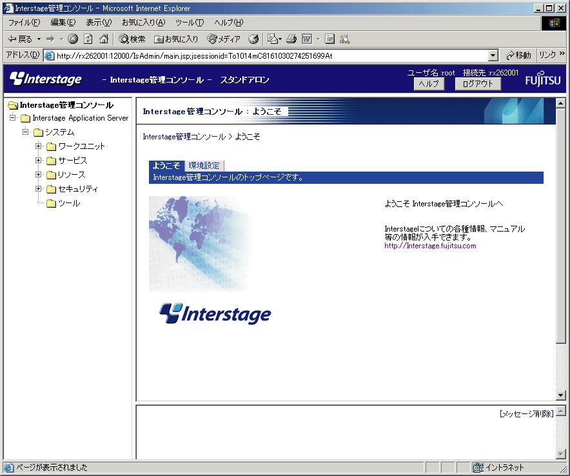Click the message pane scrollbar down arrow
The image size is (570, 476).
tap(560, 454)
